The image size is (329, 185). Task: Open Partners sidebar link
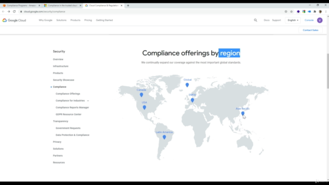tap(58, 156)
